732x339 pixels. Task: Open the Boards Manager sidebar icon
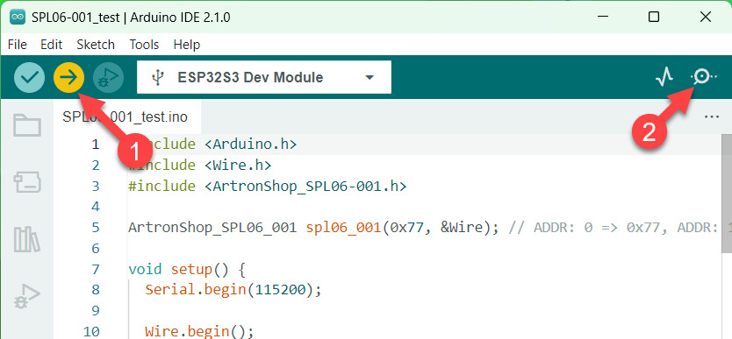pos(27,182)
